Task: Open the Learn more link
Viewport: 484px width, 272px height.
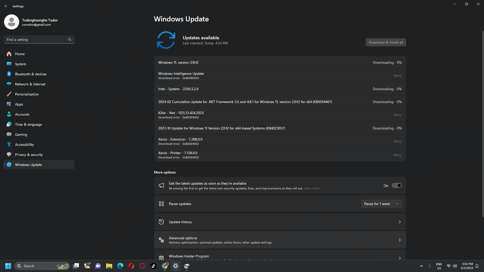Action: click(x=312, y=188)
